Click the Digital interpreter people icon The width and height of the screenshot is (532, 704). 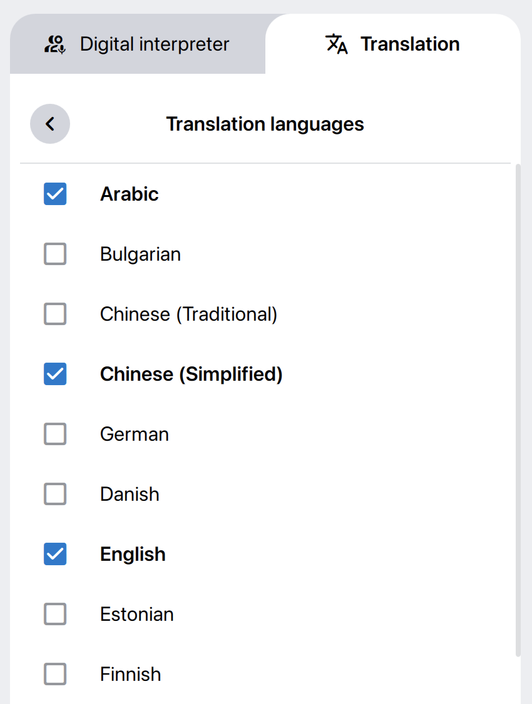(x=55, y=44)
